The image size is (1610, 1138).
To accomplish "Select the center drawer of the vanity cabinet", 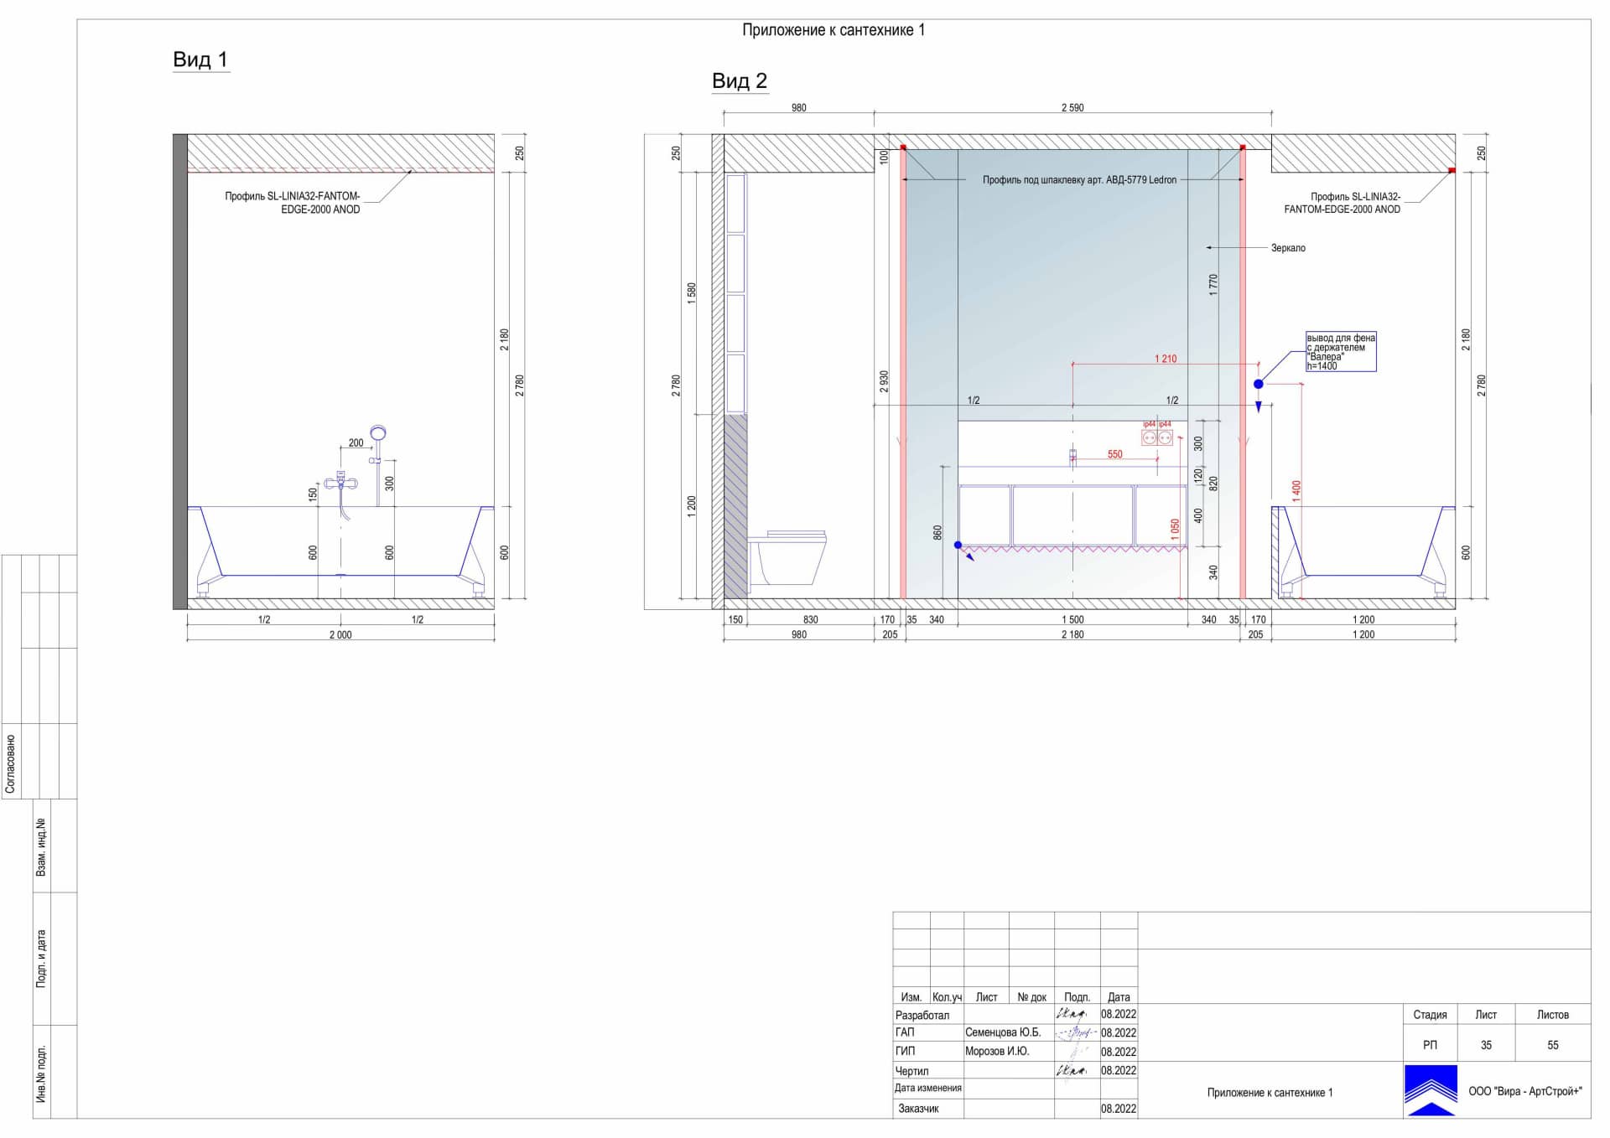I will click(x=1072, y=515).
